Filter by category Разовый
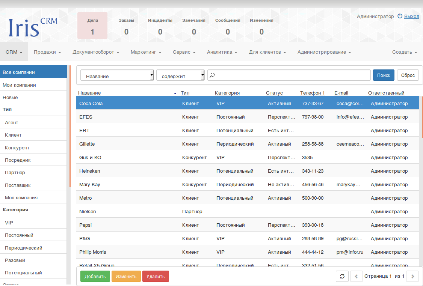The width and height of the screenshot is (423, 286). (x=33, y=260)
